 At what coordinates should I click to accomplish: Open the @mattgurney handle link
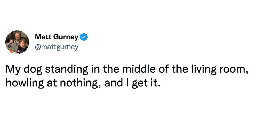[57, 47]
